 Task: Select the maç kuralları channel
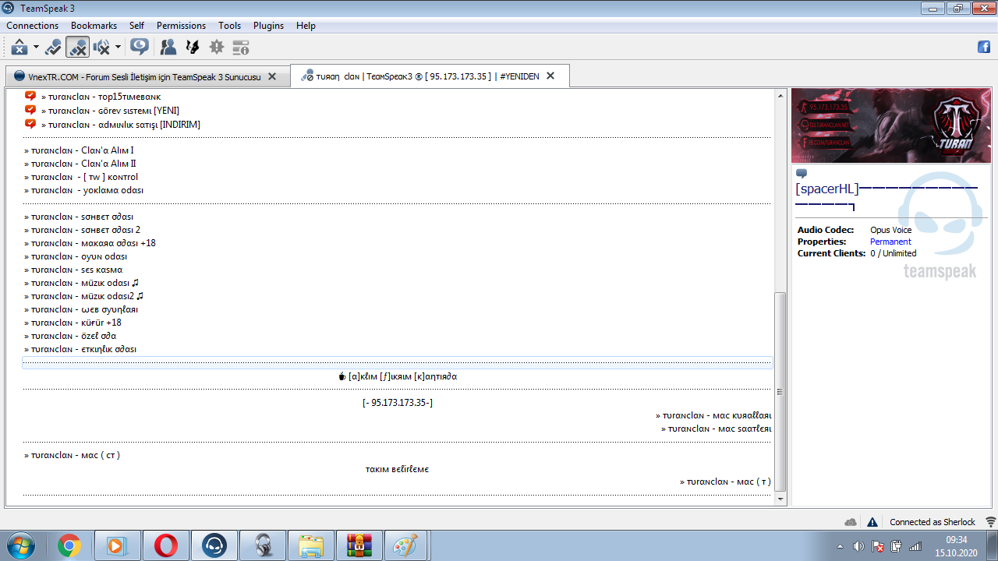(713, 416)
